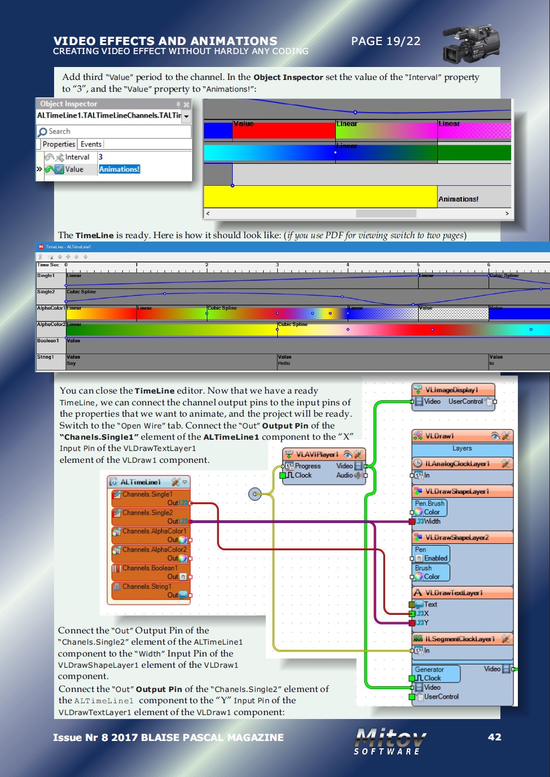Image resolution: width=550 pixels, height=777 pixels.
Task: Click the Animations! value field
Action: pyautogui.click(x=119, y=169)
